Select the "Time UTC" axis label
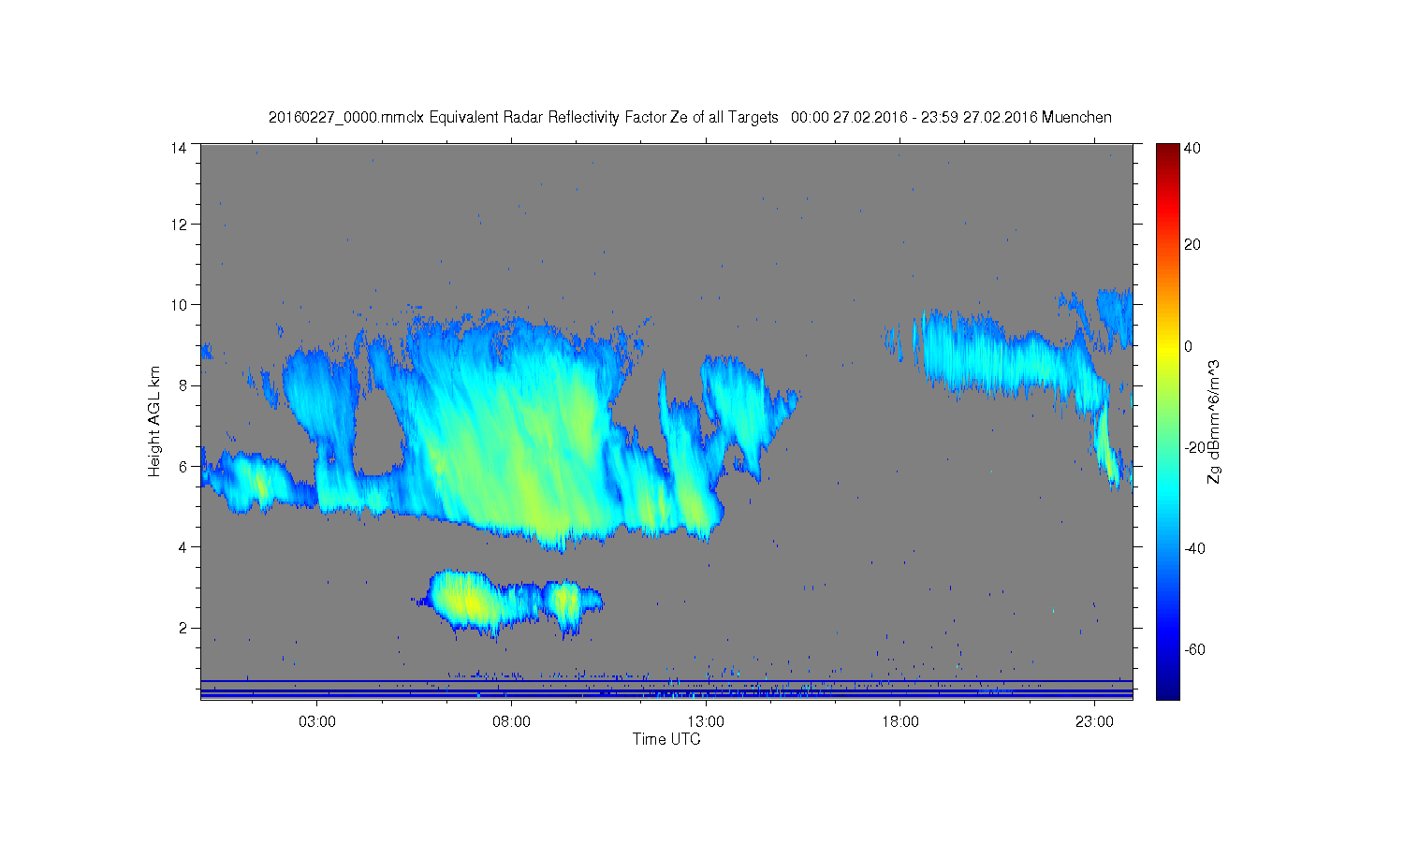1404x842 pixels. (666, 739)
